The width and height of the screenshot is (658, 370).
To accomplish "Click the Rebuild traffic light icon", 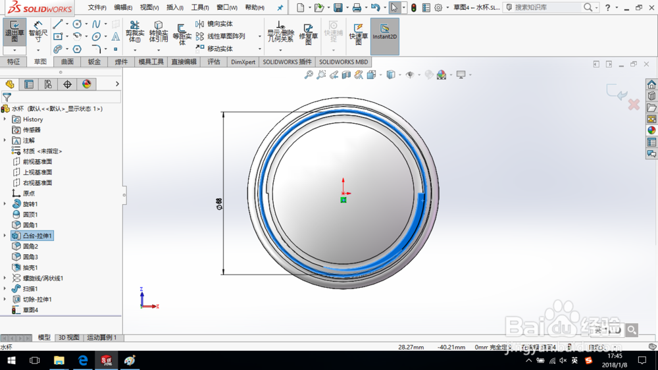I will [414, 7].
